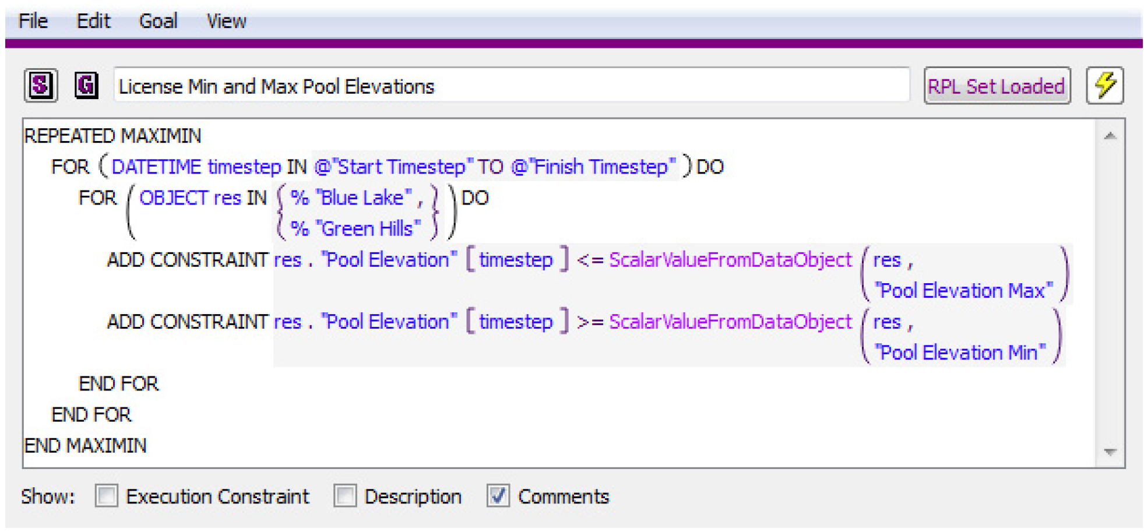Screen dimensions: 1144x532
Task: Uncheck the Comments checkbox
Action: (498, 496)
